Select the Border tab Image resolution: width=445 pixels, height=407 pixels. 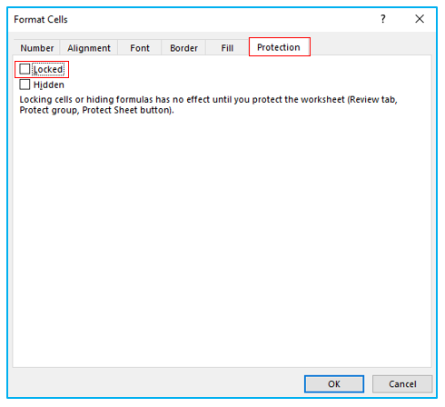point(183,48)
